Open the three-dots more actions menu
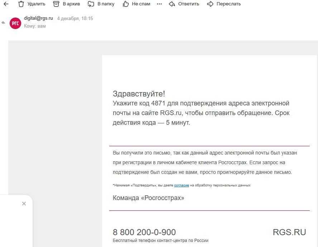Image resolution: width=318 pixels, height=247 pixels. tap(159, 4)
